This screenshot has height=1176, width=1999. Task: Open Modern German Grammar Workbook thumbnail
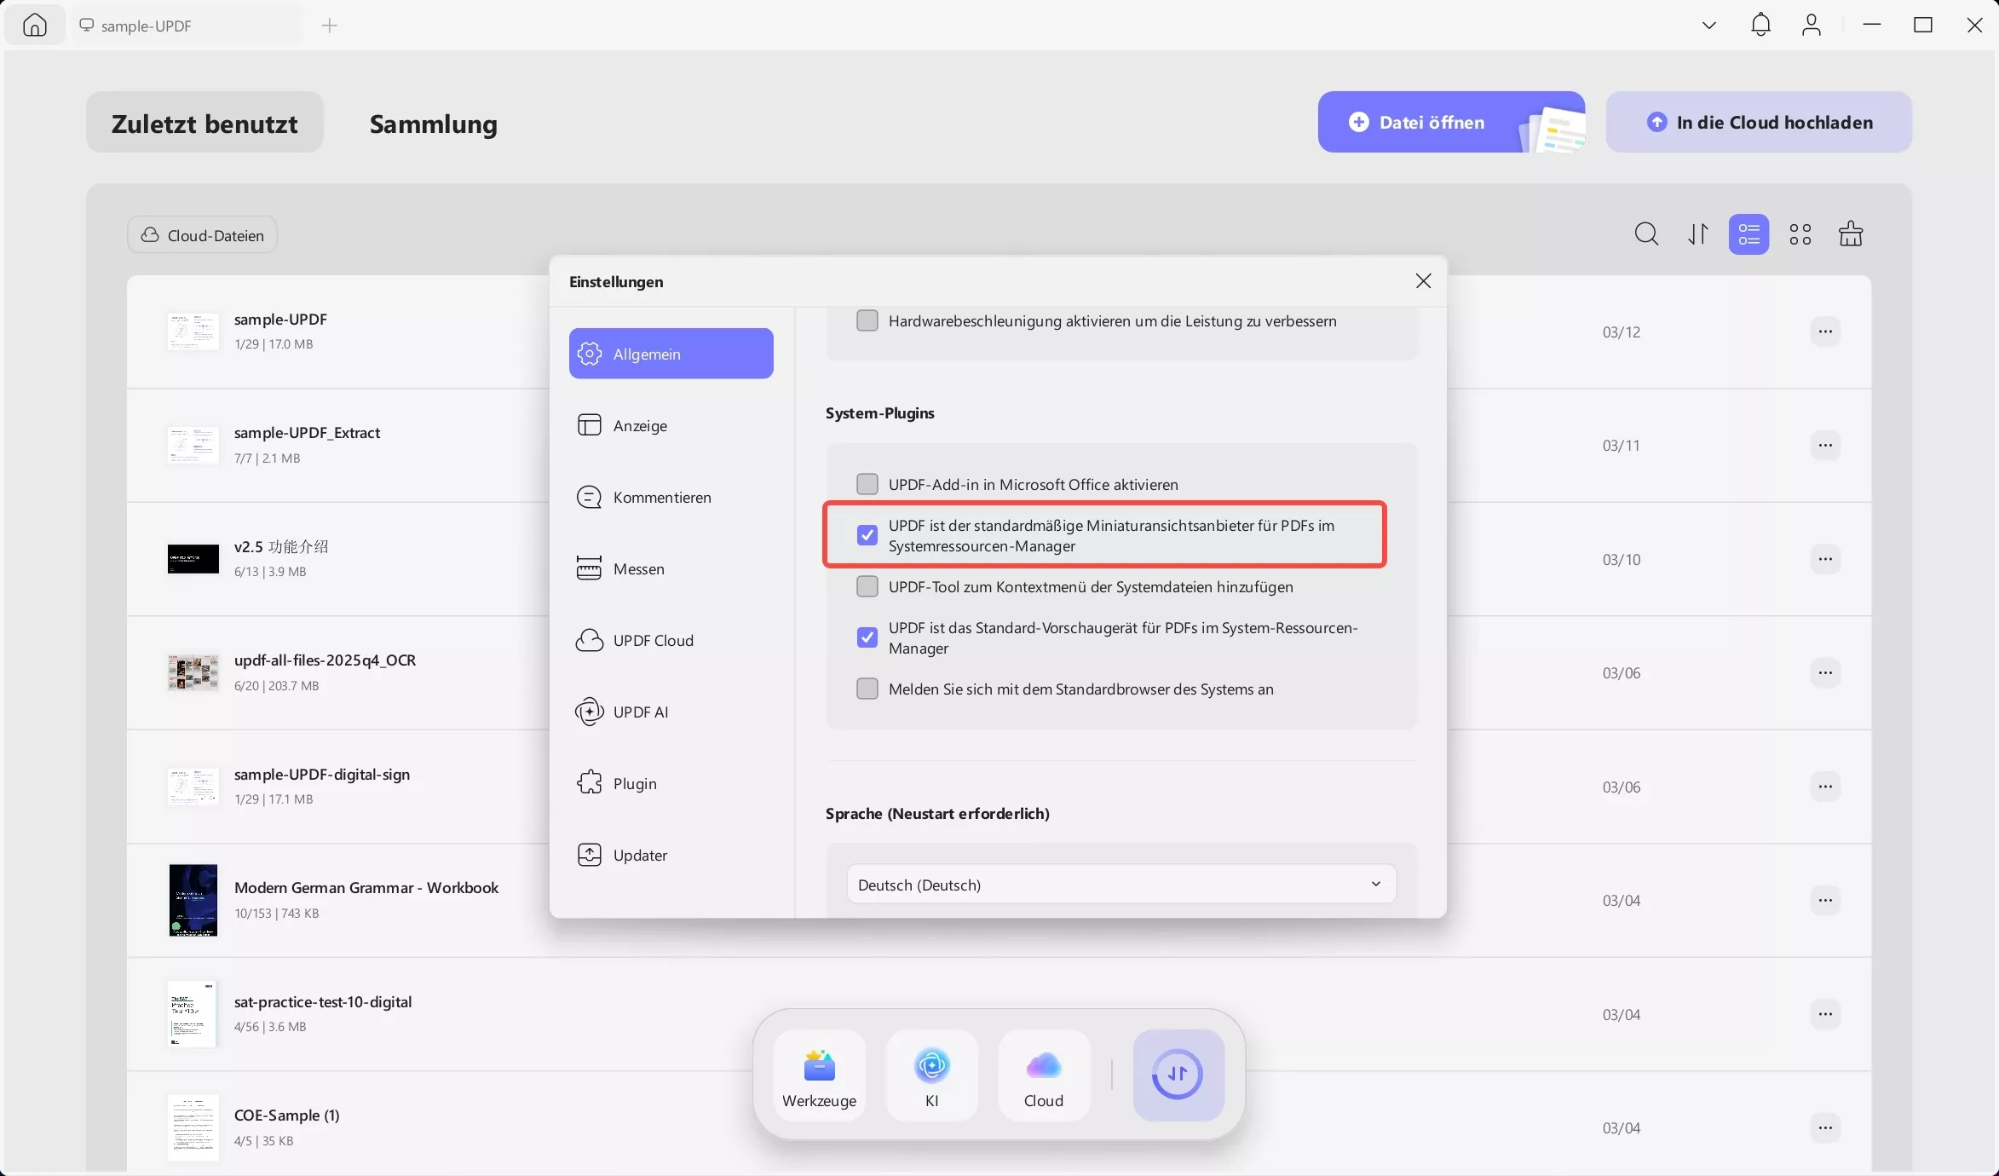[193, 901]
